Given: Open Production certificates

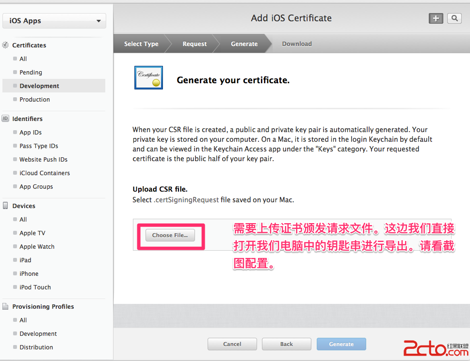Looking at the screenshot, I should [34, 99].
